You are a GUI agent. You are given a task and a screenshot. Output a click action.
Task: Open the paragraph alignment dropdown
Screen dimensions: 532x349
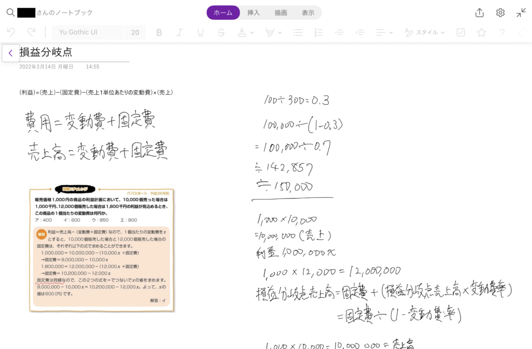[x=383, y=32]
